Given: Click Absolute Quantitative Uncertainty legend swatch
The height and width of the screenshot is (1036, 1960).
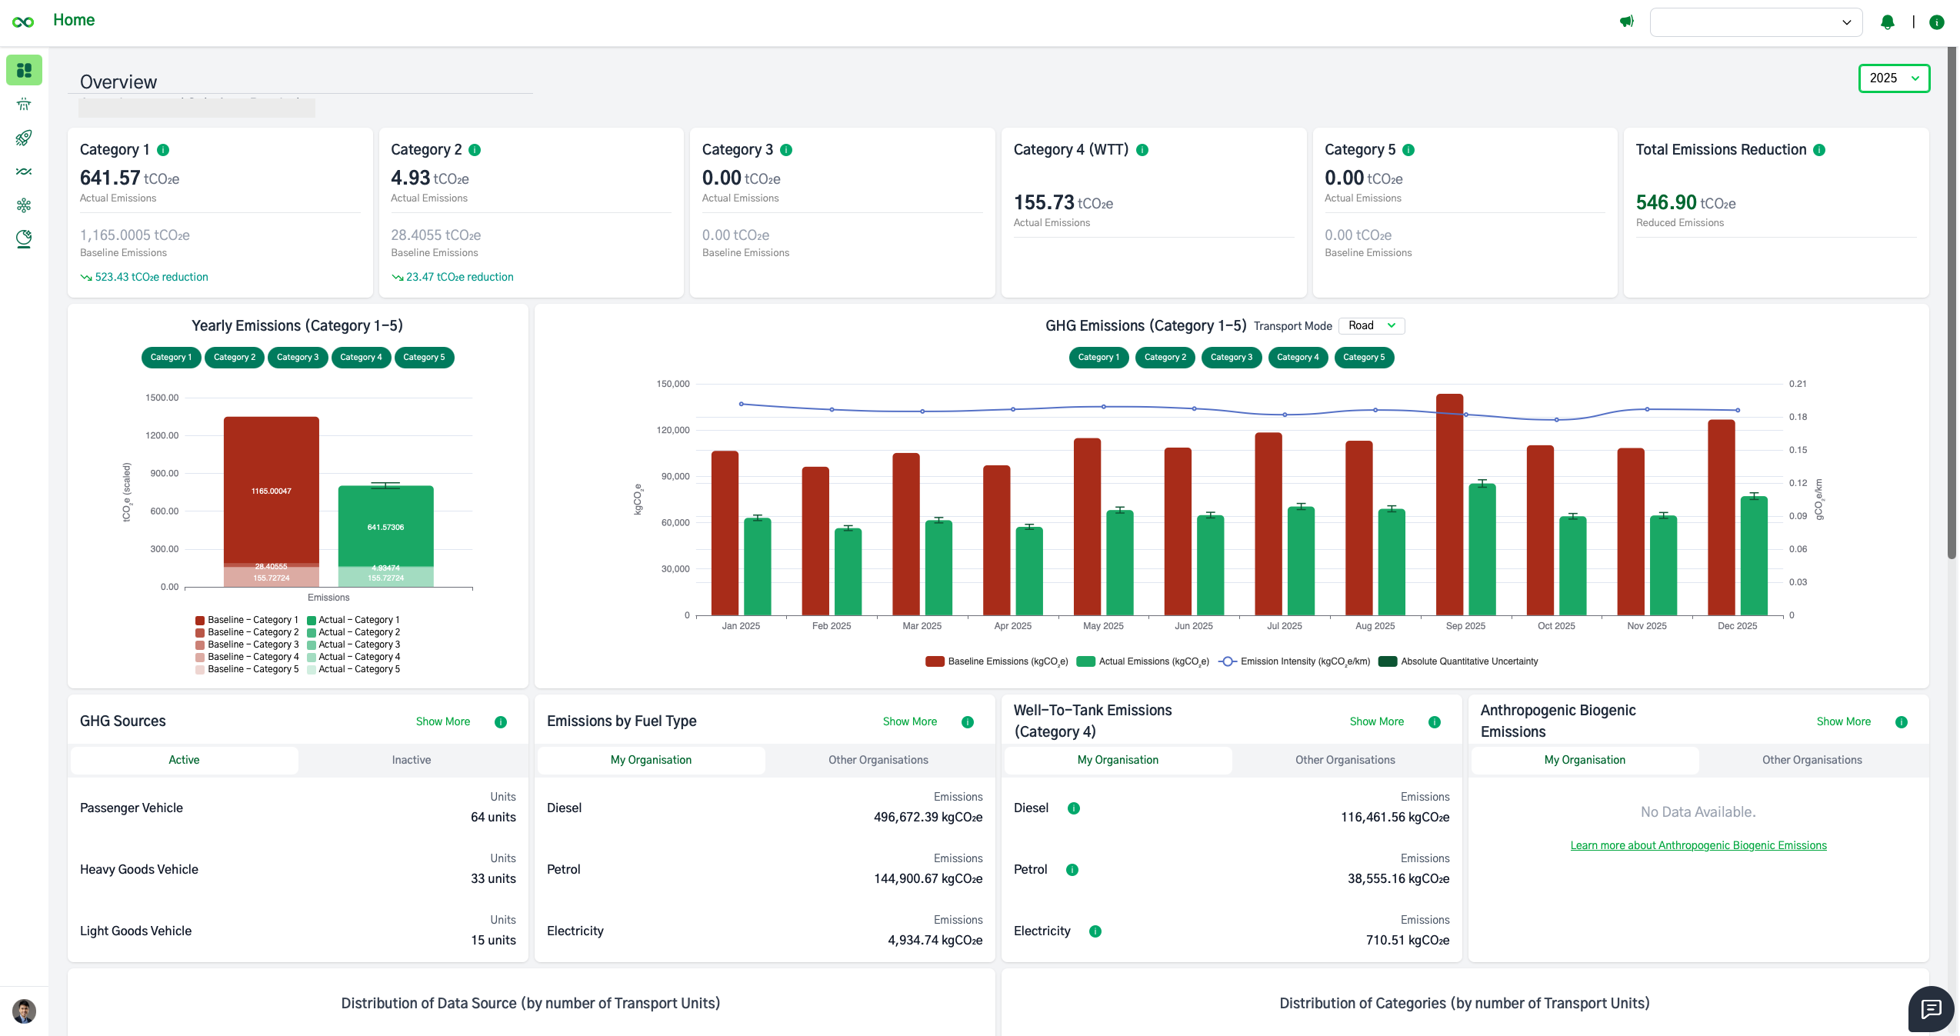Looking at the screenshot, I should 1388,661.
